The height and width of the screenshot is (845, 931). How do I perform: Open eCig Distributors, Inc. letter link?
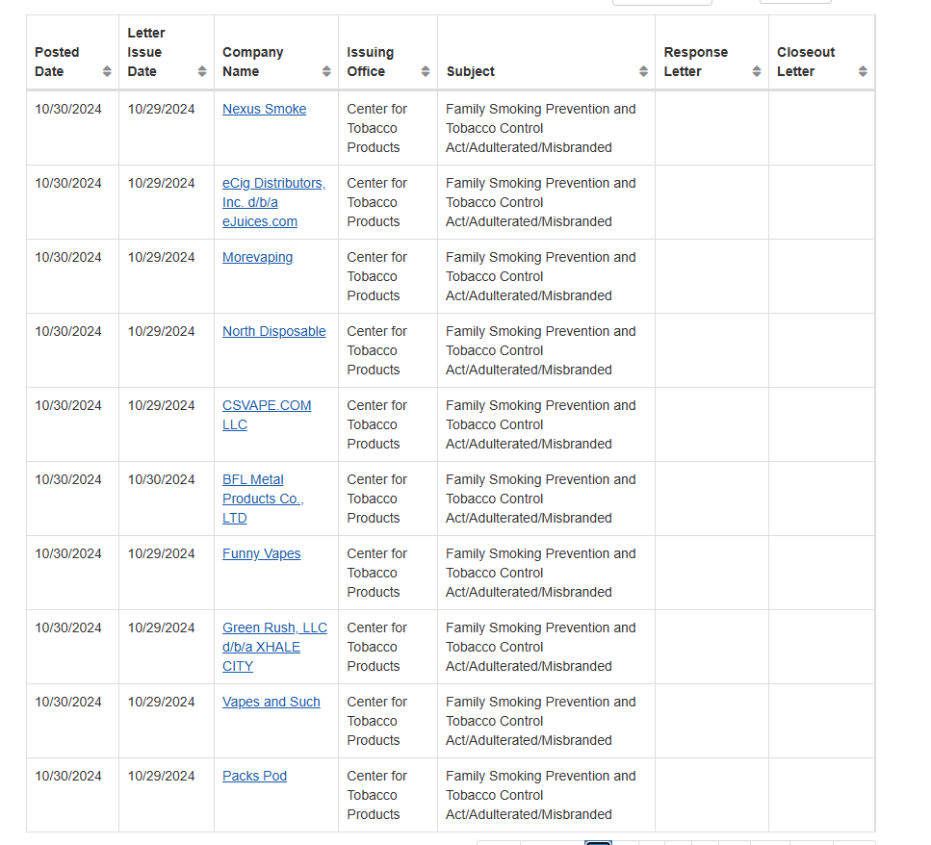(x=273, y=202)
